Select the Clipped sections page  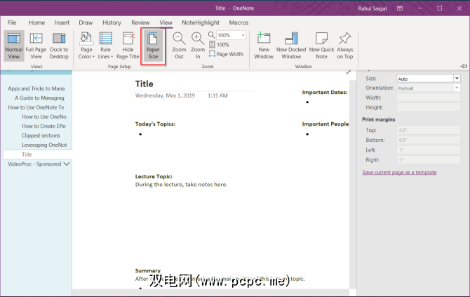point(41,136)
